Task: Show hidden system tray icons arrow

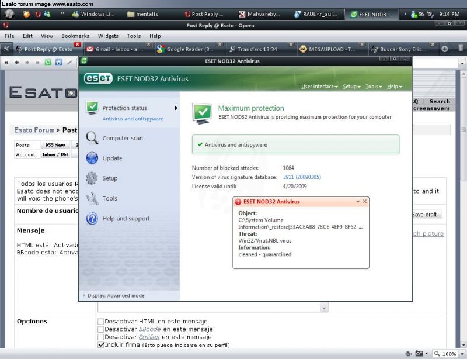Action: click(x=405, y=14)
